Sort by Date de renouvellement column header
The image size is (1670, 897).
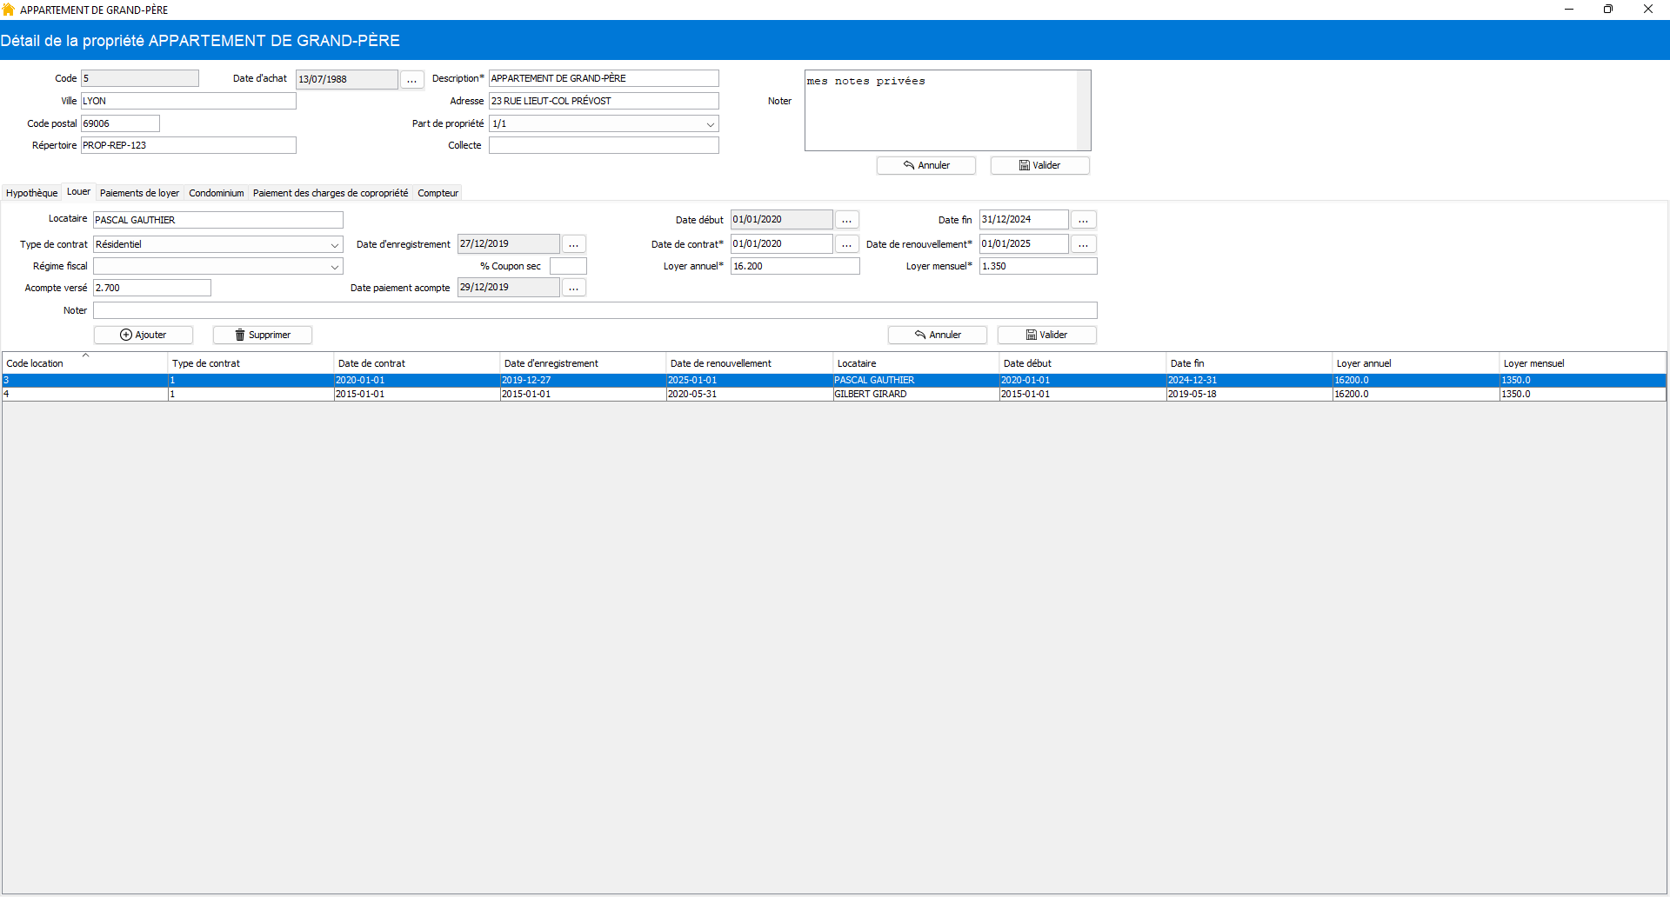click(750, 363)
